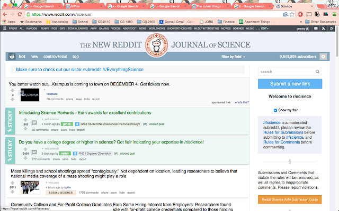The height and width of the screenshot is (211, 339).
Task: Go to WORLDNEWS in the subreddit bar
Action: (x=157, y=28)
